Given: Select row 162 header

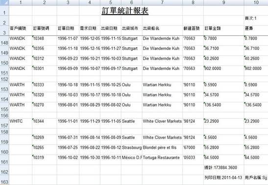Looking at the screenshot, I should point(4,170).
